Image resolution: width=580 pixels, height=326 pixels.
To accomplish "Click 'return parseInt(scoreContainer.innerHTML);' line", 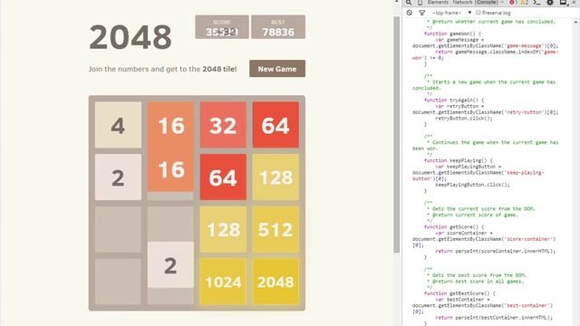I will point(496,251).
